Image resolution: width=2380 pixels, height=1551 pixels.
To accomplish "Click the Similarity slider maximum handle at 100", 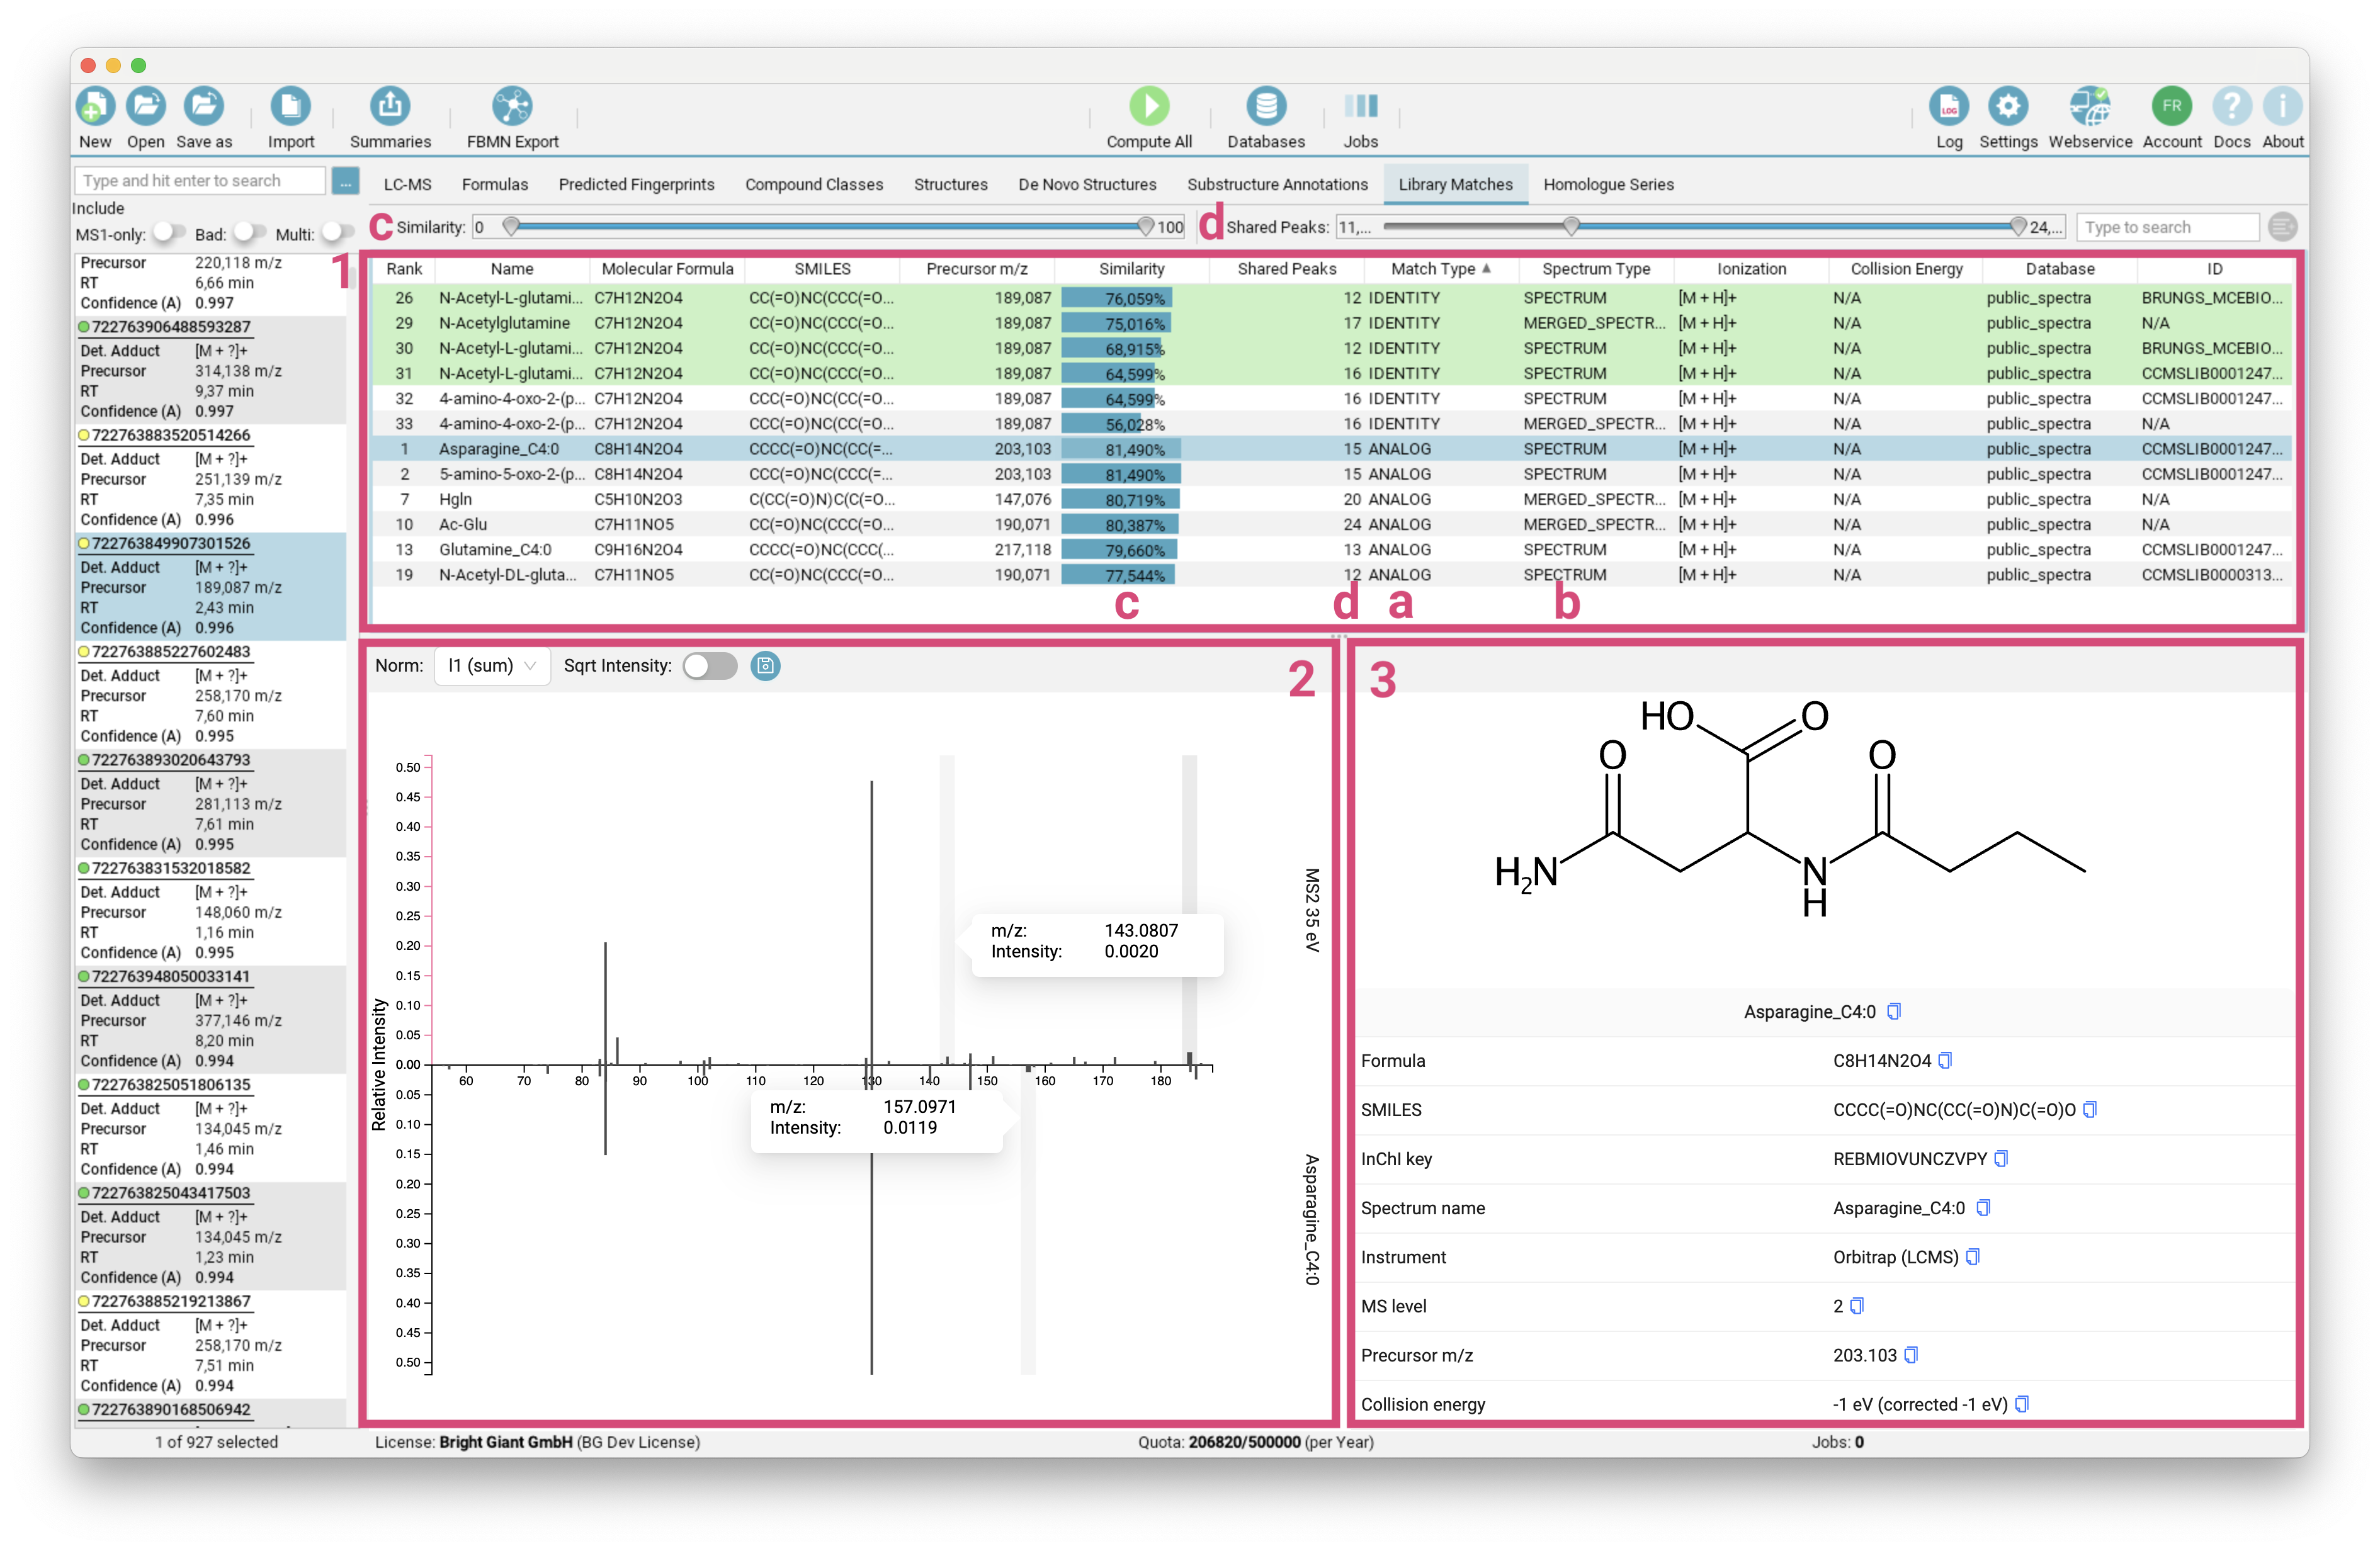I will (x=1146, y=227).
